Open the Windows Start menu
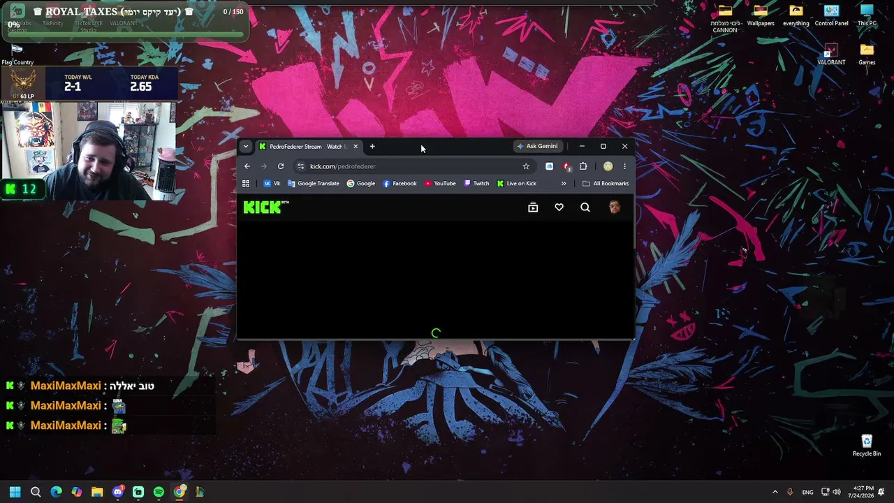The width and height of the screenshot is (894, 503). coord(15,492)
